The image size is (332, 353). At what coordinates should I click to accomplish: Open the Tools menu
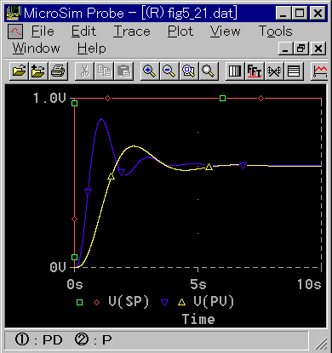[276, 31]
